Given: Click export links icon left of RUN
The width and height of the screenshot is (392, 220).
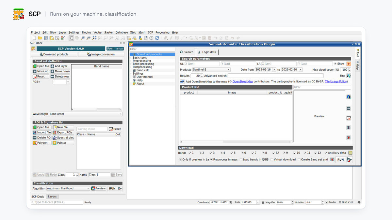Looking at the screenshot, I should point(332,160).
